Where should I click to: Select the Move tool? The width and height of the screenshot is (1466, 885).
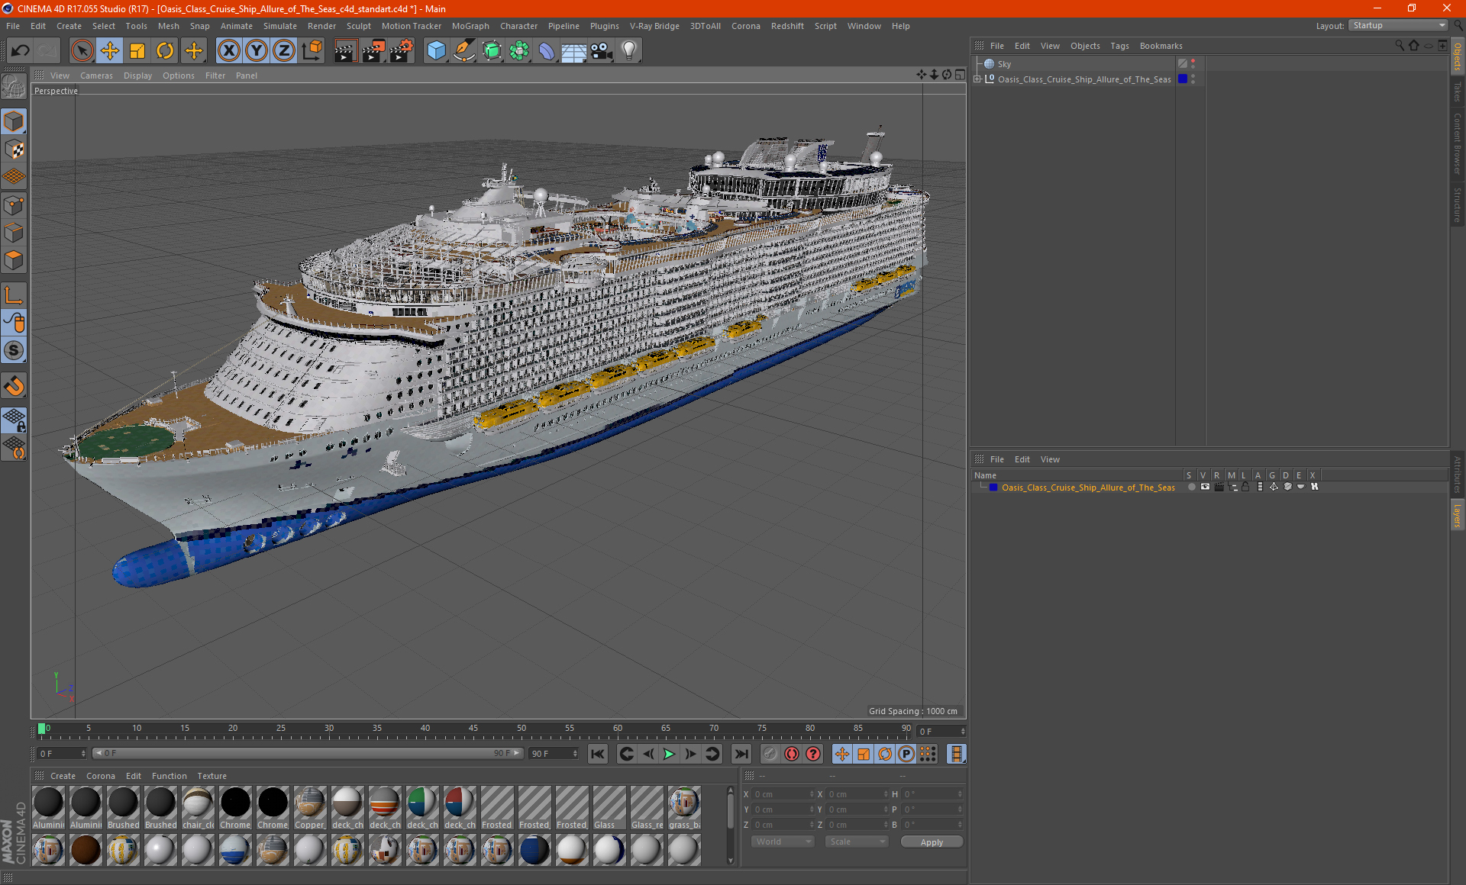(110, 51)
